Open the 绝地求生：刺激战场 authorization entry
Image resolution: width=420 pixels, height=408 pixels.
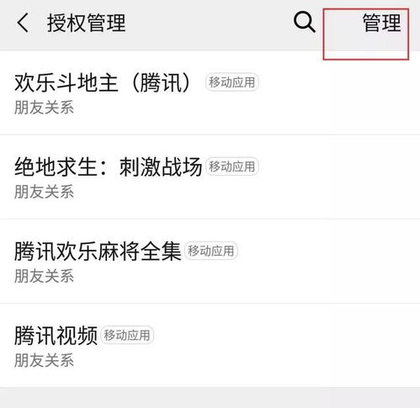pos(210,177)
